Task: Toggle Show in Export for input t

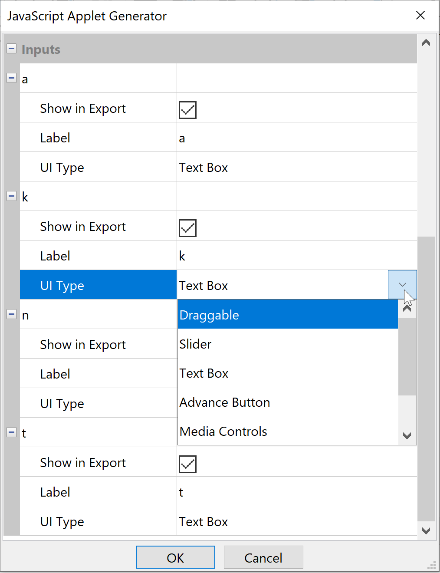Action: pyautogui.click(x=187, y=464)
